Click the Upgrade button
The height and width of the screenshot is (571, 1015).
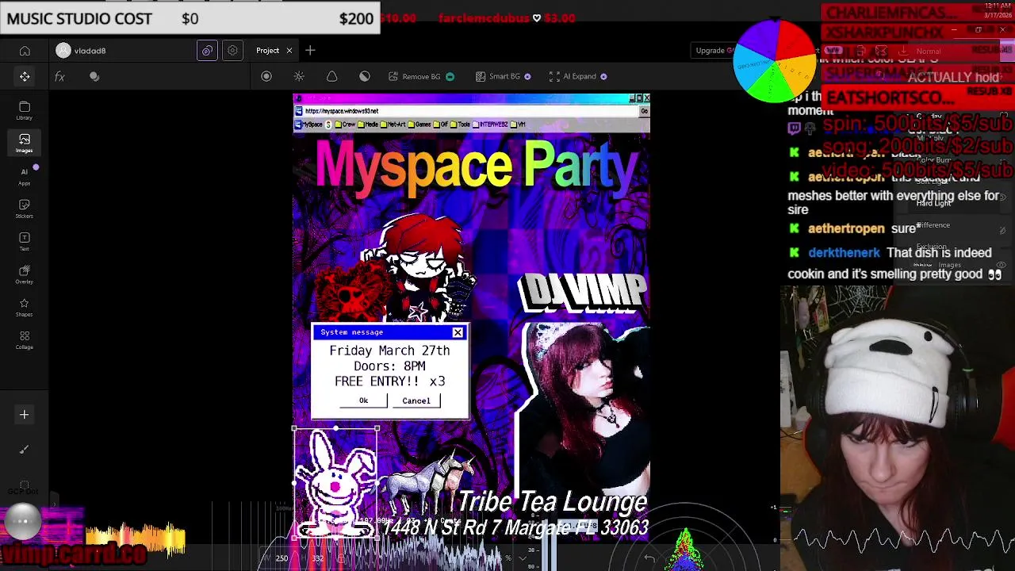pos(714,51)
